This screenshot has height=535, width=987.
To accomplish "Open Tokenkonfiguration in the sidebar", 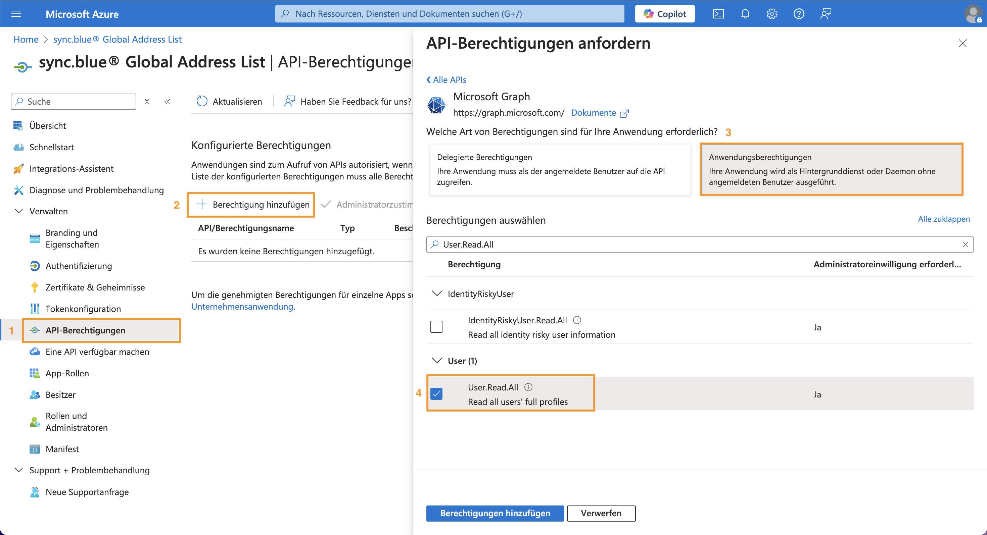I will point(83,309).
